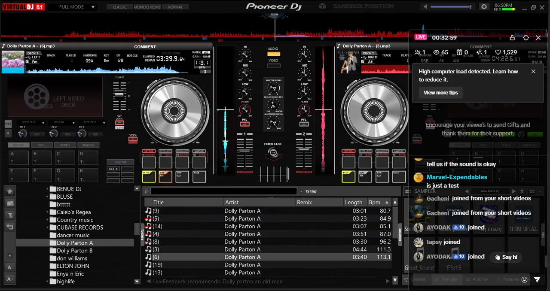Sort the file list by Title column header
Image resolution: width=550 pixels, height=291 pixels.
(x=187, y=202)
